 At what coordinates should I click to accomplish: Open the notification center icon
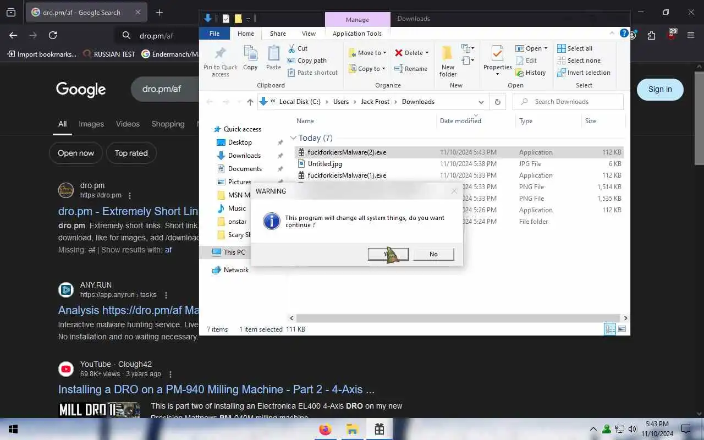click(x=686, y=429)
